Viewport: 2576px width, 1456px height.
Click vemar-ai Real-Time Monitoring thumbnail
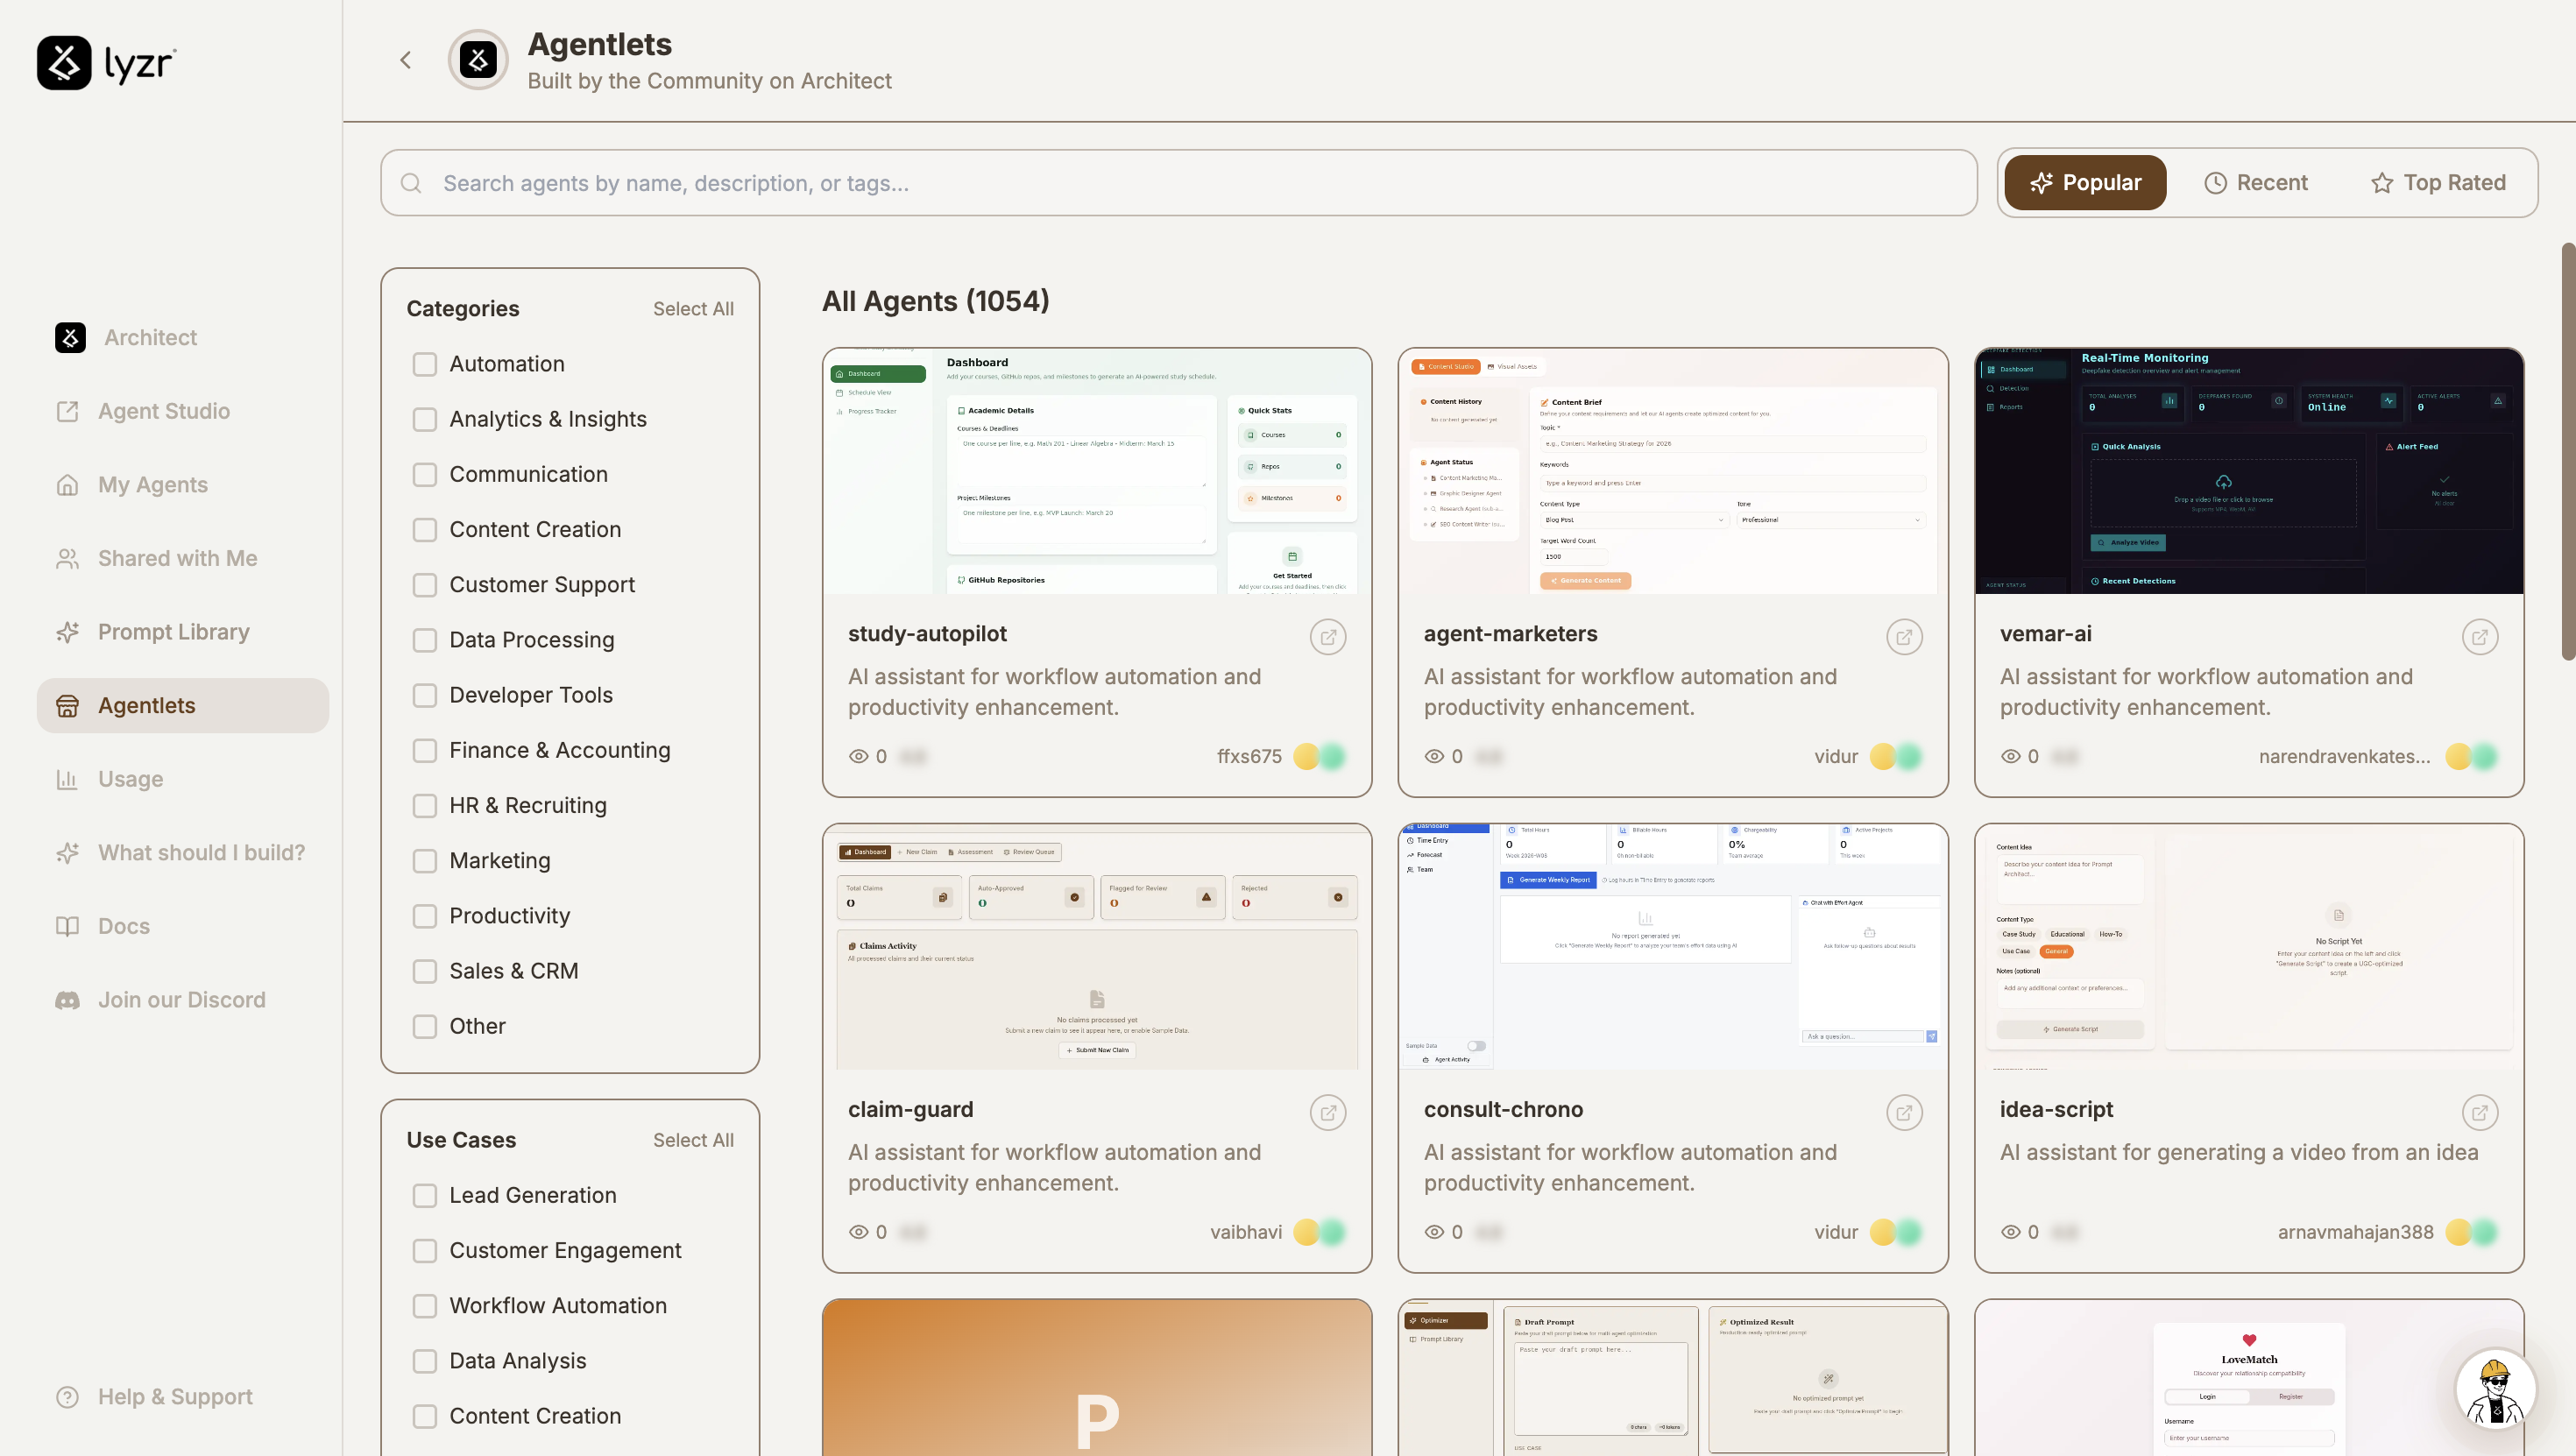point(2249,471)
